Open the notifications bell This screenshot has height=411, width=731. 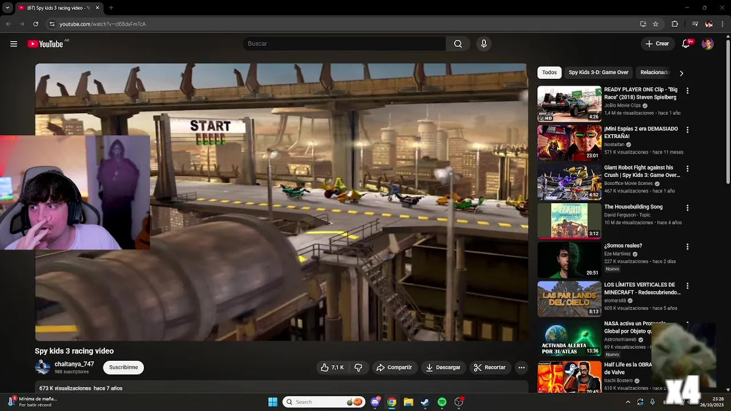click(686, 44)
